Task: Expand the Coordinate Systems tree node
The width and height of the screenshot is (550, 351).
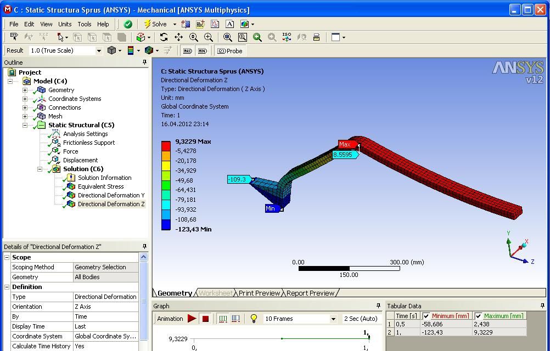Action: [25, 99]
